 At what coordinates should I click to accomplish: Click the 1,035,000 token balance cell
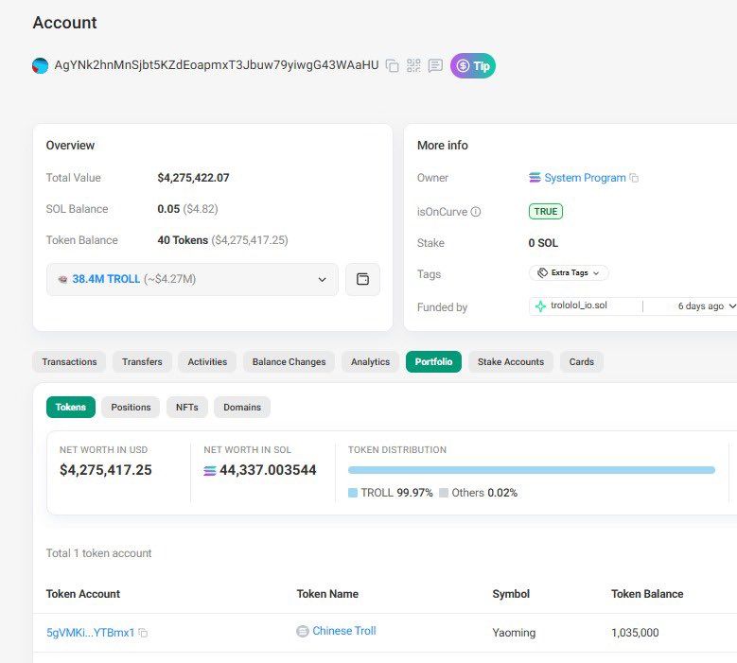point(635,633)
